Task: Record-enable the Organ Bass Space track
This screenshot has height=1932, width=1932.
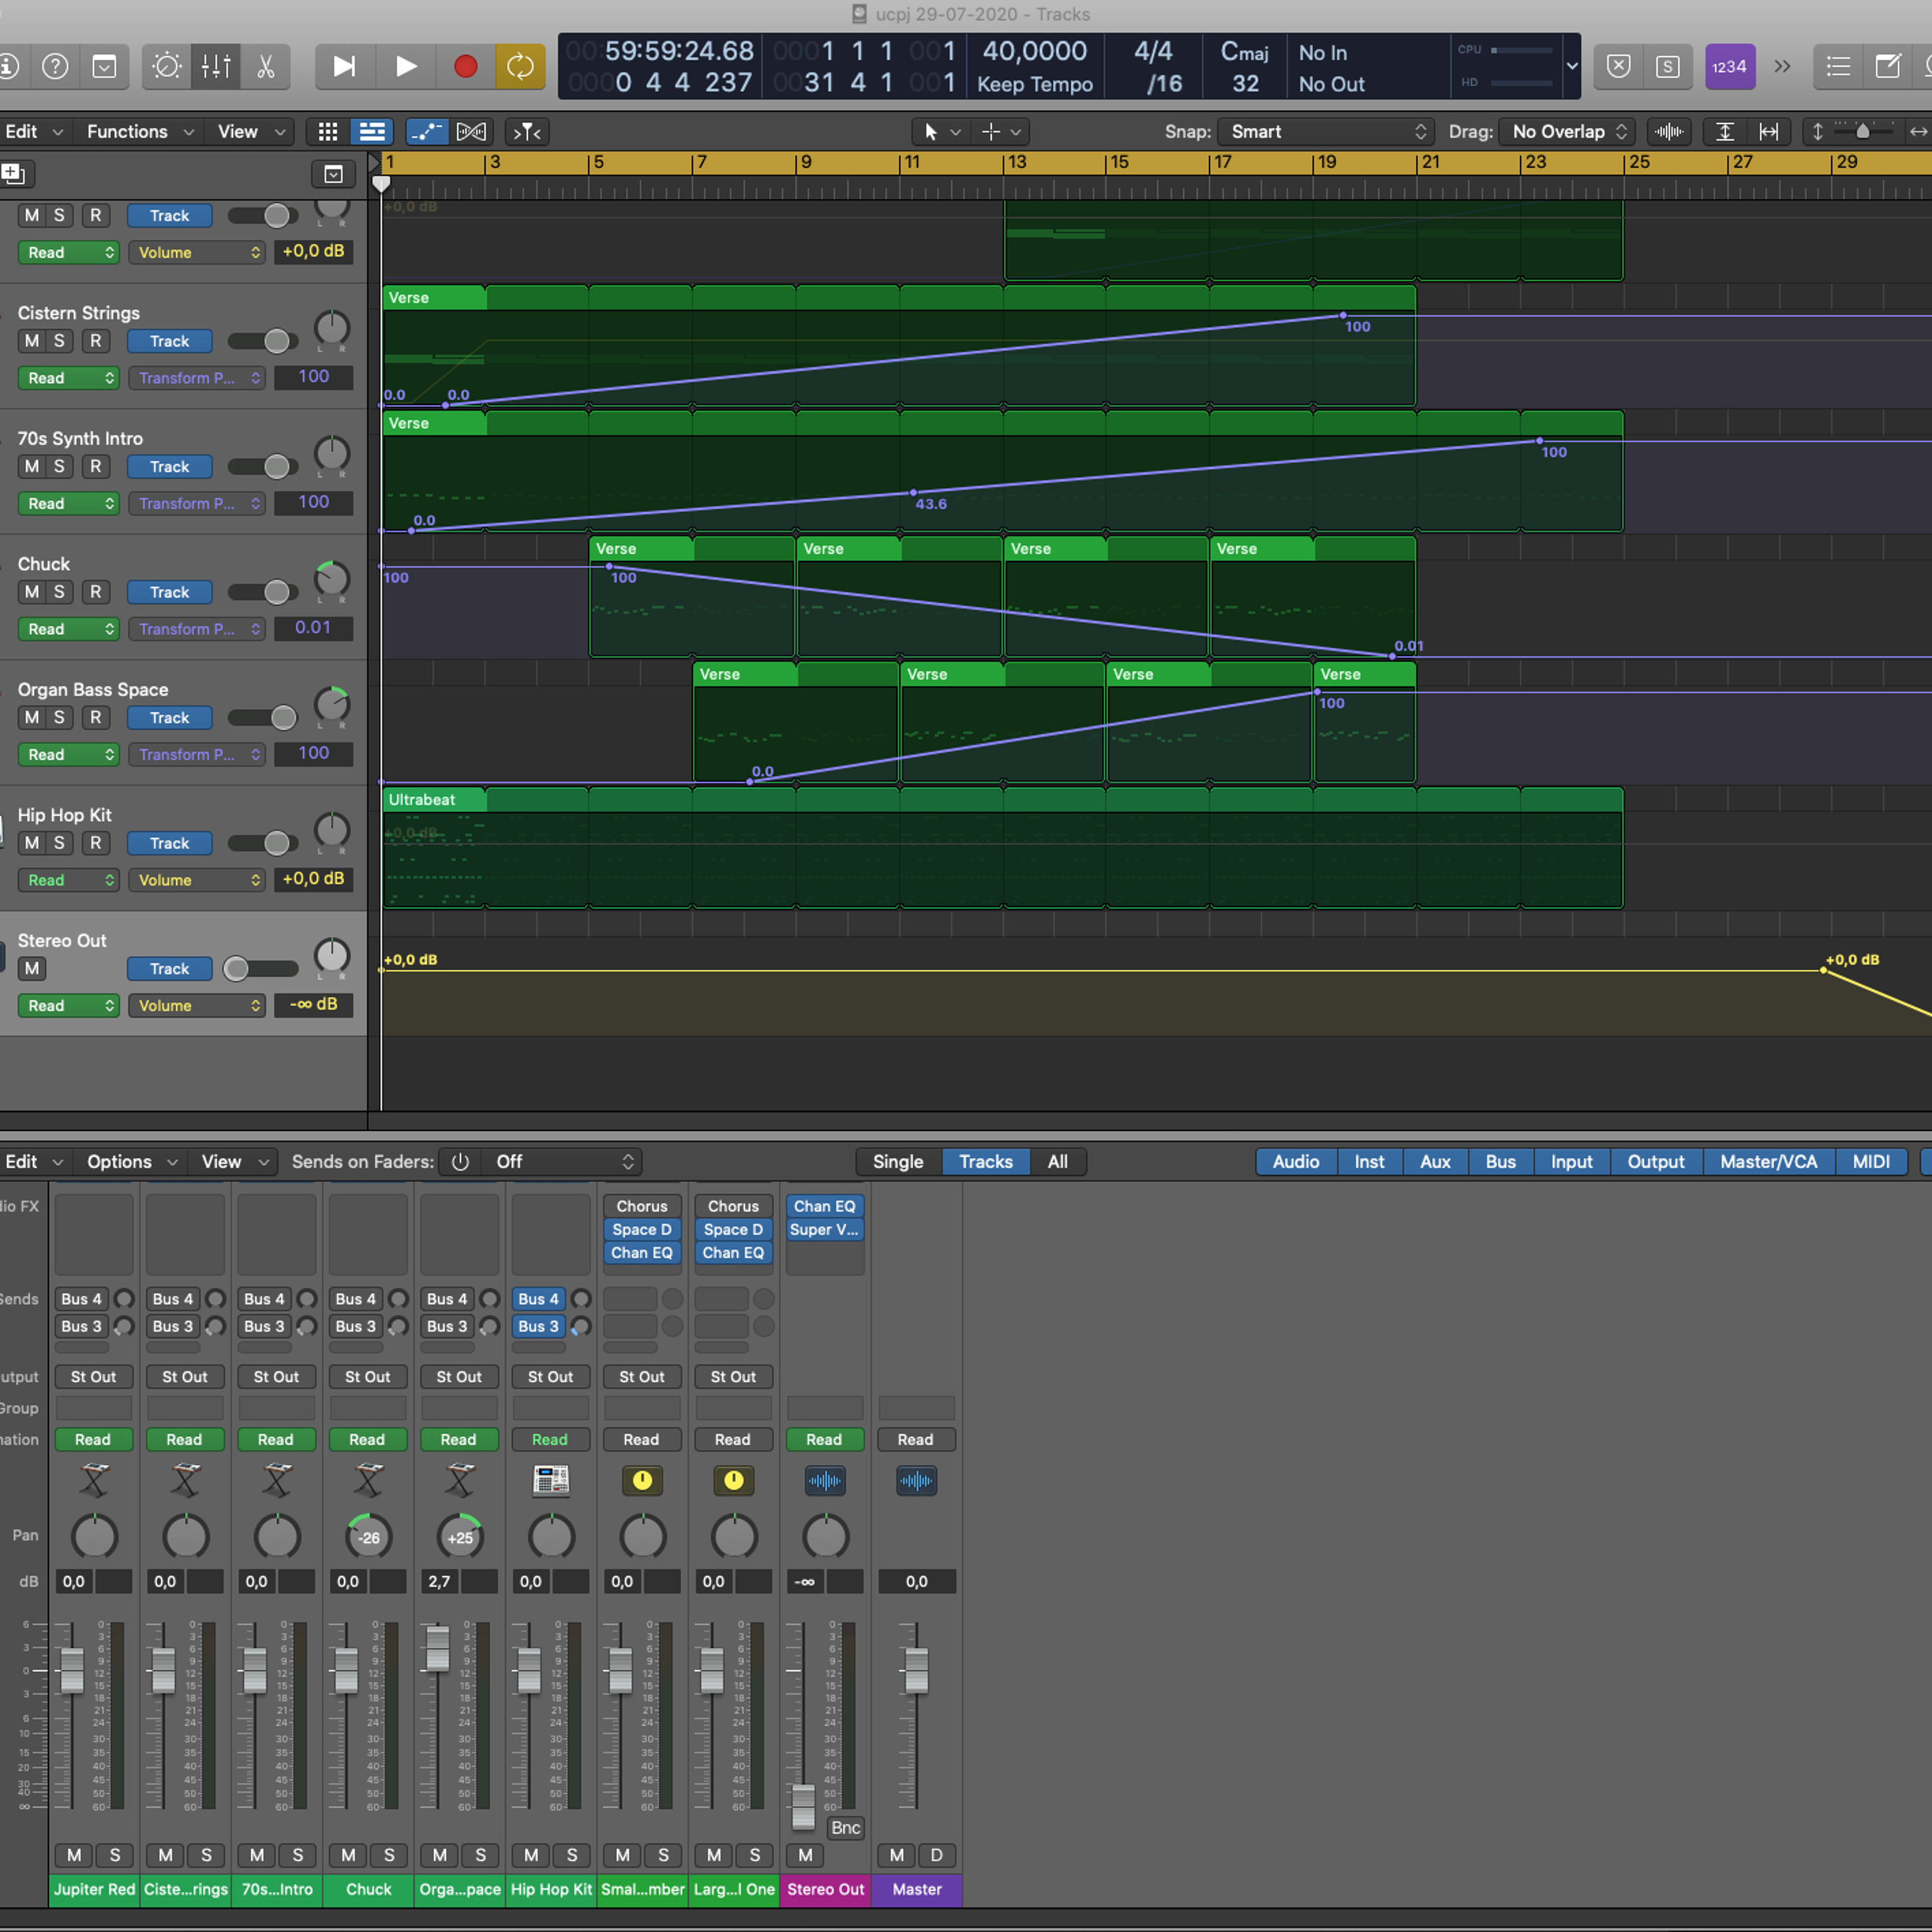Action: (x=95, y=717)
